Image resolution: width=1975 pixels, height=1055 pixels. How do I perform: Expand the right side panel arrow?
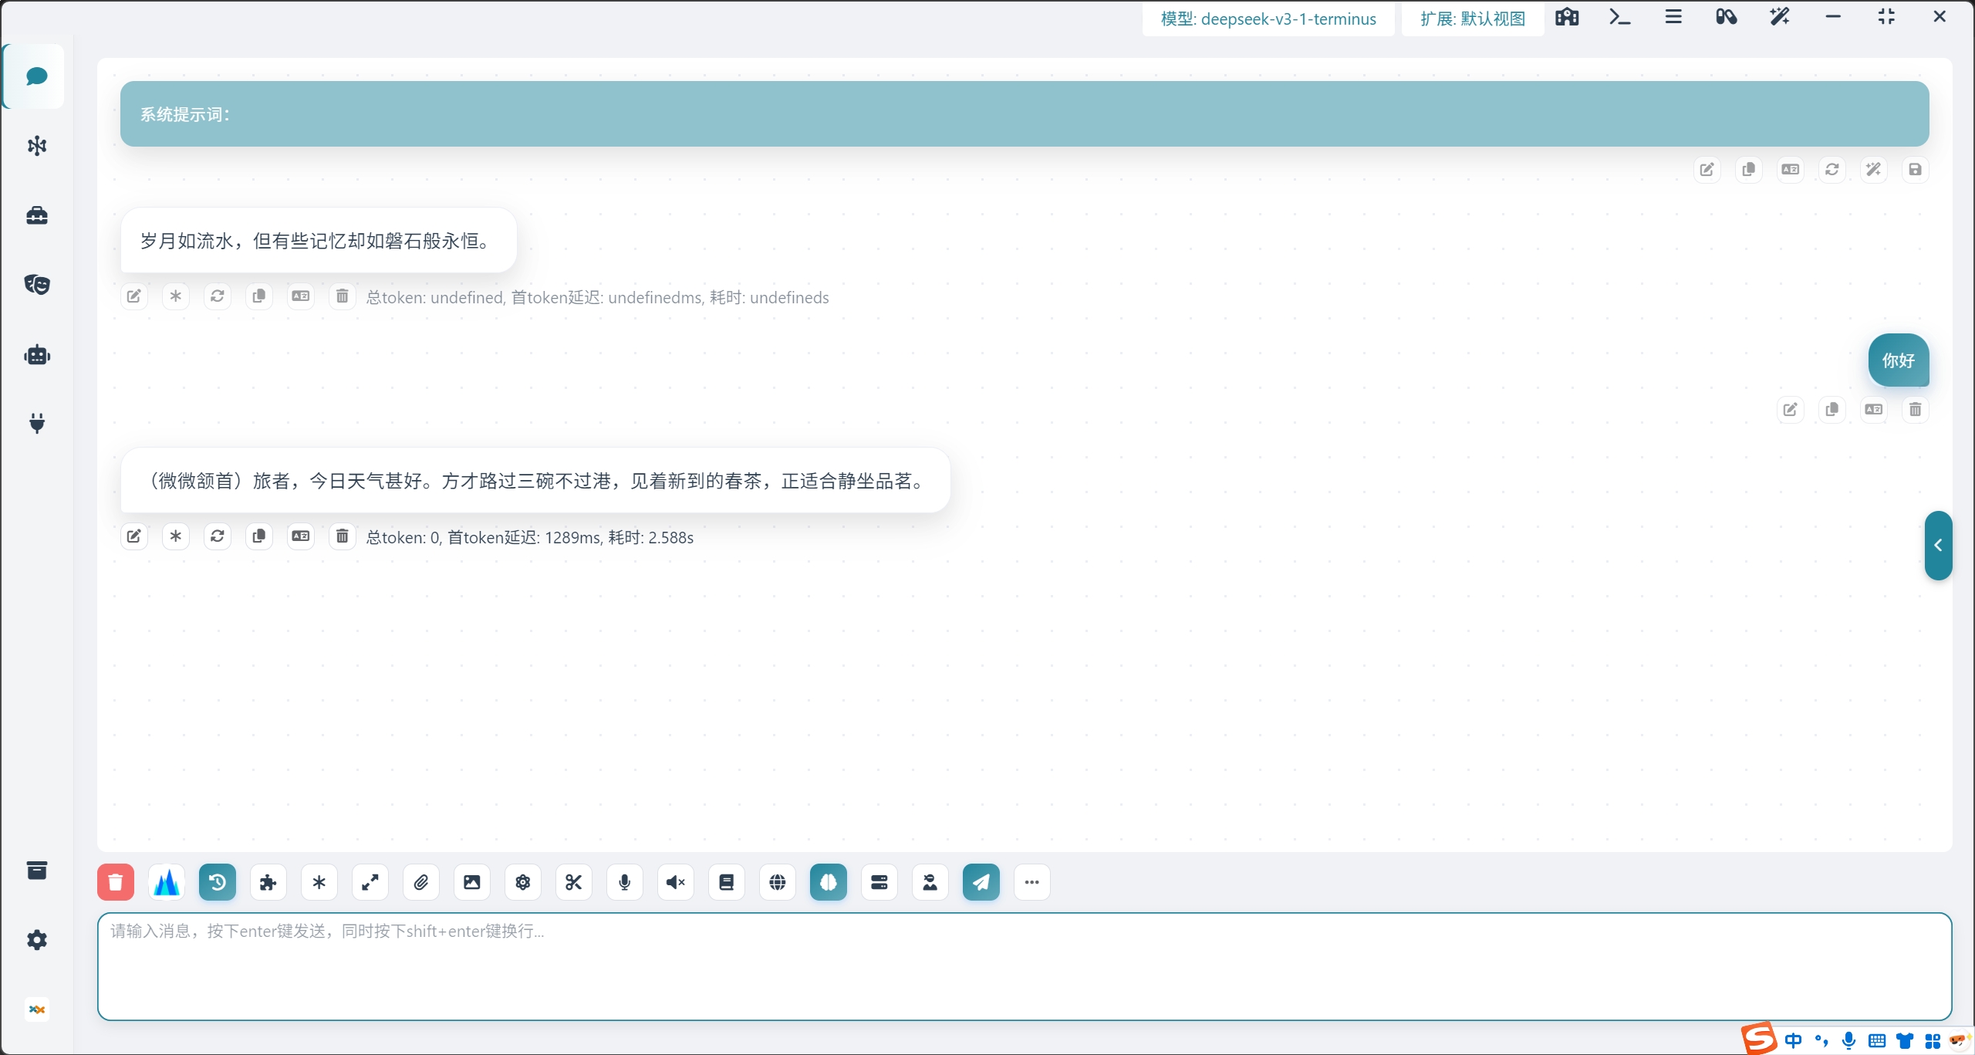pos(1938,545)
